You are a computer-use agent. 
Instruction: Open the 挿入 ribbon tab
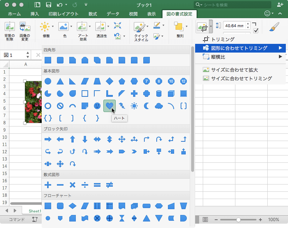click(x=35, y=14)
